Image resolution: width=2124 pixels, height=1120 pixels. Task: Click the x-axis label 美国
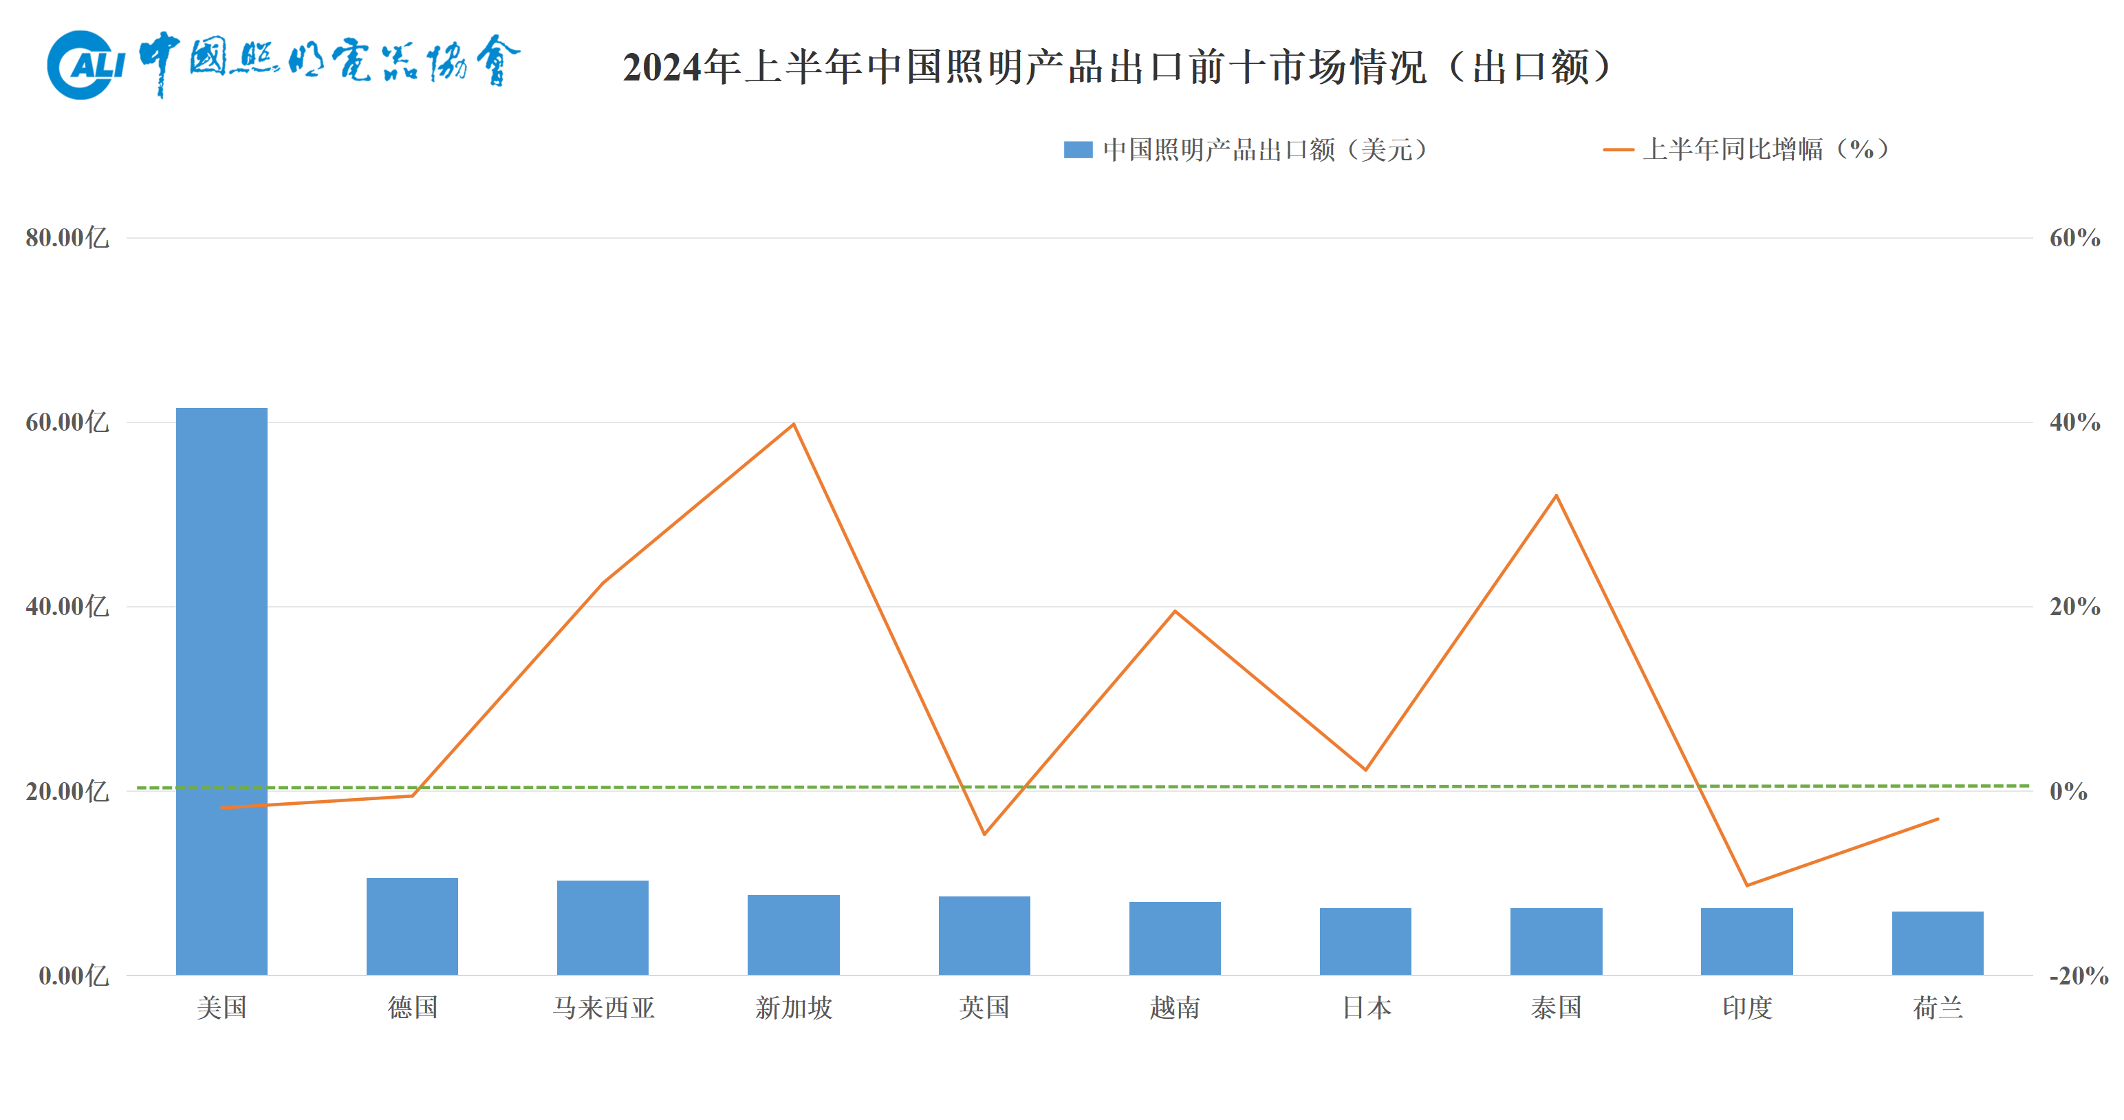[x=221, y=1007]
